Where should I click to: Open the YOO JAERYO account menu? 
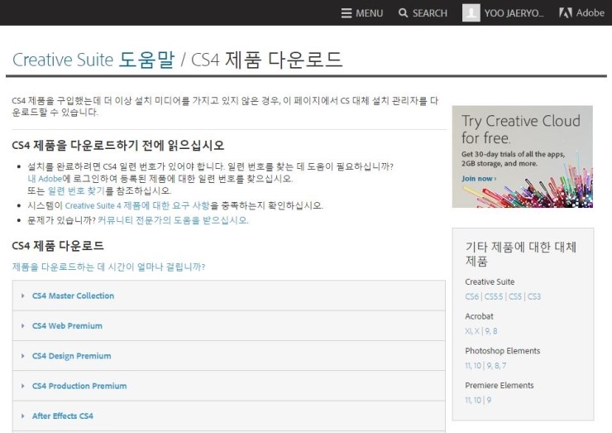click(514, 13)
